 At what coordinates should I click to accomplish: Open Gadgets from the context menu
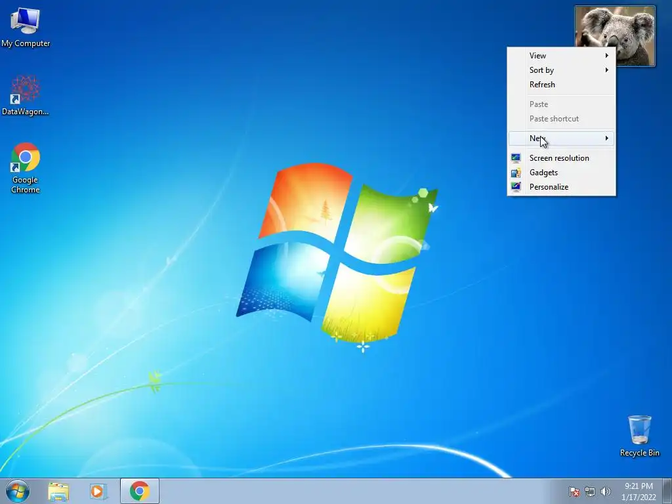(x=562, y=173)
